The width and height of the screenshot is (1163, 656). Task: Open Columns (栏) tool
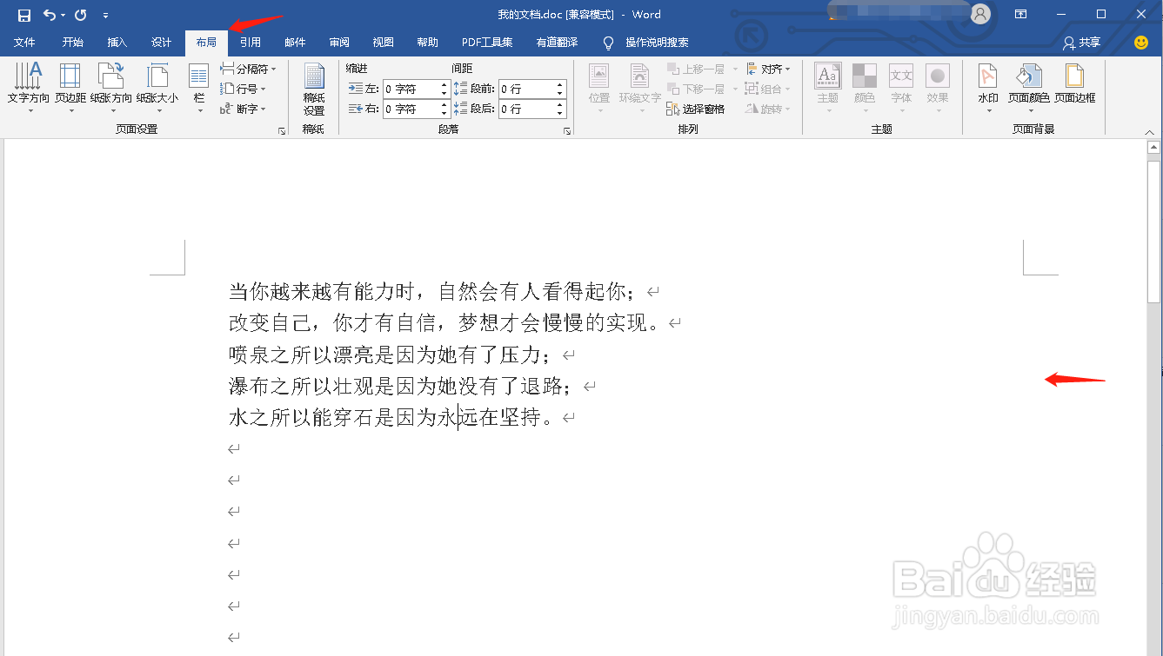point(199,88)
